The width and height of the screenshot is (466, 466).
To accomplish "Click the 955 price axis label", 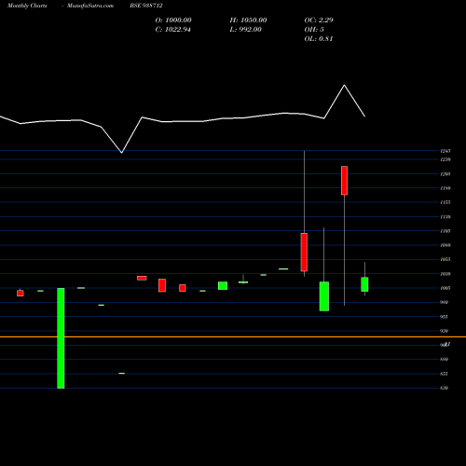I will [x=445, y=317].
